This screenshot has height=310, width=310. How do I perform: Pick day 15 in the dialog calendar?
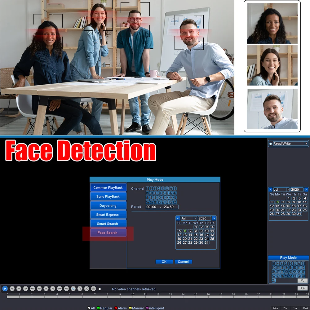pos(196,235)
